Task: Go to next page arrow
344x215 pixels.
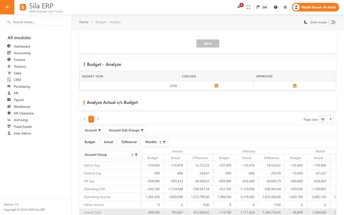Action: pos(98,119)
